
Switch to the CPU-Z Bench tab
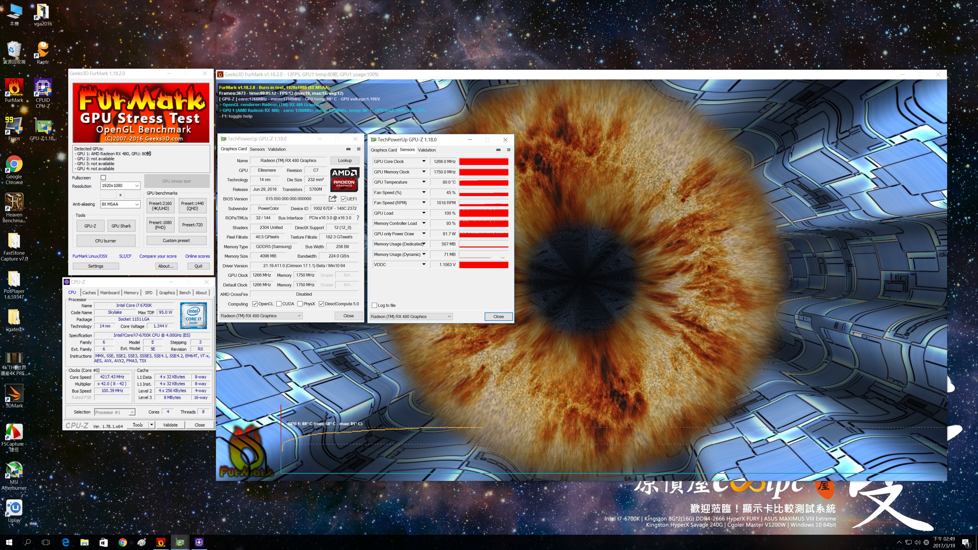pos(185,293)
